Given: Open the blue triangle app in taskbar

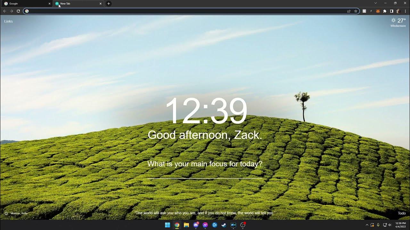Looking at the screenshot, I should coord(215,225).
